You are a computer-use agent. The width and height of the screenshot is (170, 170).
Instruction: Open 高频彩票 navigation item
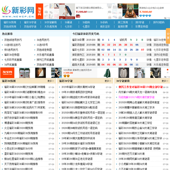tap(123, 26)
